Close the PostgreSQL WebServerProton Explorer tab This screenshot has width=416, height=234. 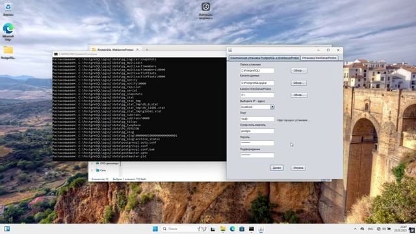137,49
